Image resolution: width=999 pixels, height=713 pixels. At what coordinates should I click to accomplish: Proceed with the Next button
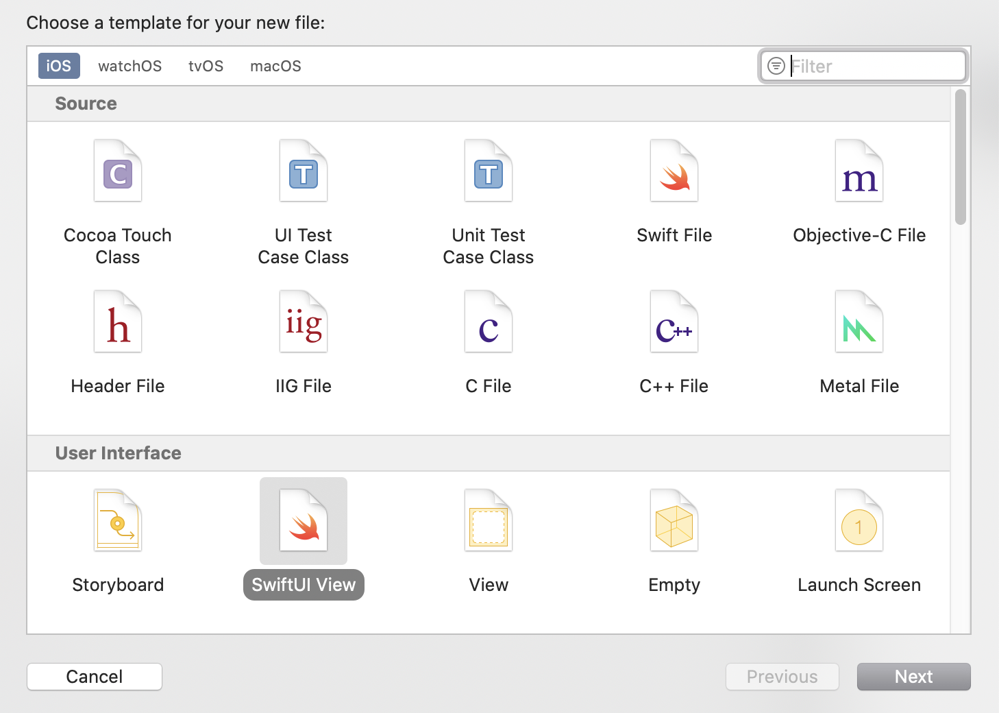pyautogui.click(x=914, y=677)
